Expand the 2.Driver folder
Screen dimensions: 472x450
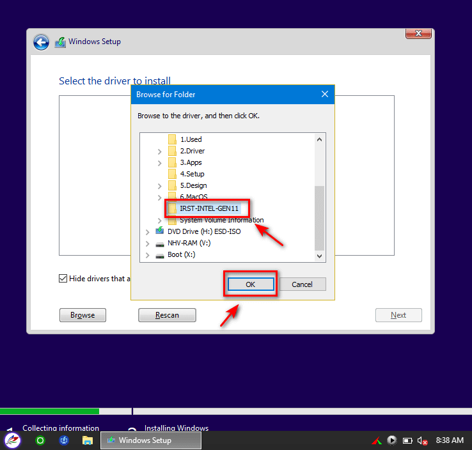159,151
